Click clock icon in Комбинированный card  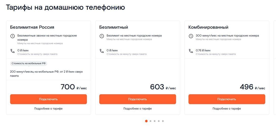(x=191, y=36)
